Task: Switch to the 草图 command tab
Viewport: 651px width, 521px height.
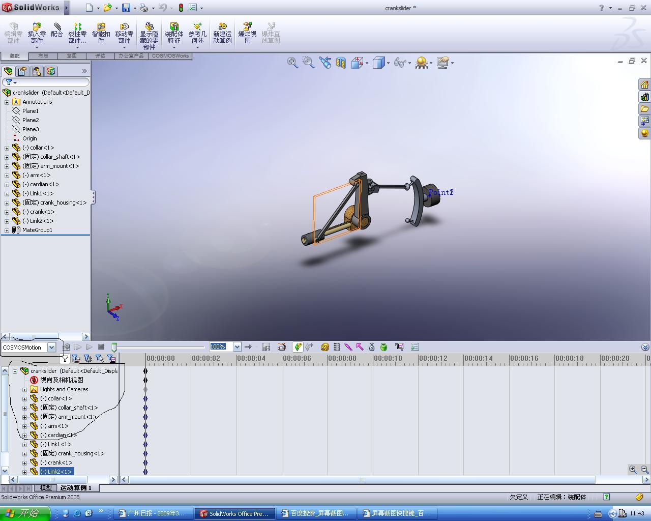Action: (71, 56)
